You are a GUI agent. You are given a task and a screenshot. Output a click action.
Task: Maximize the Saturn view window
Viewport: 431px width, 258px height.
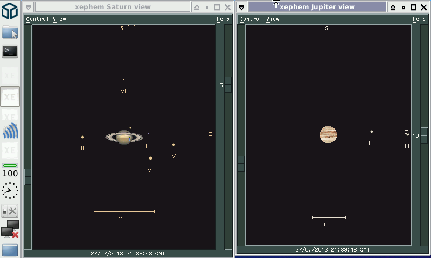[217, 8]
